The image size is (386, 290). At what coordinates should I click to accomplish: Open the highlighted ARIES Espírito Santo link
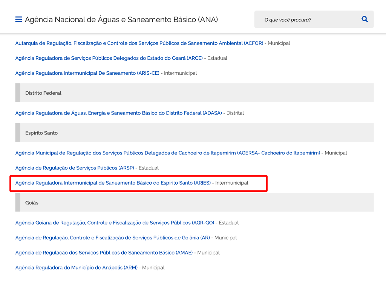pos(113,183)
